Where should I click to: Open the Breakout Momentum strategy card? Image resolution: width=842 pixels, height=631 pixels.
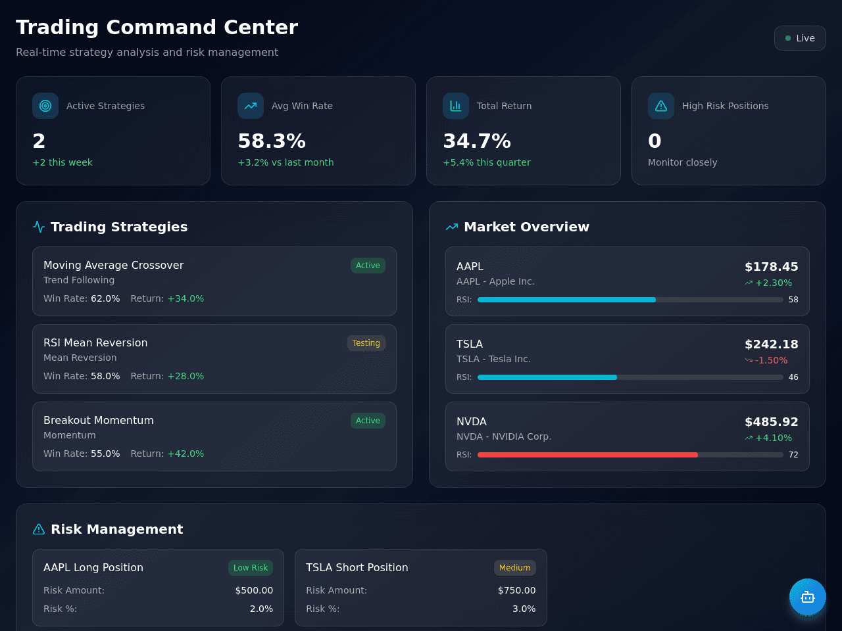click(214, 436)
